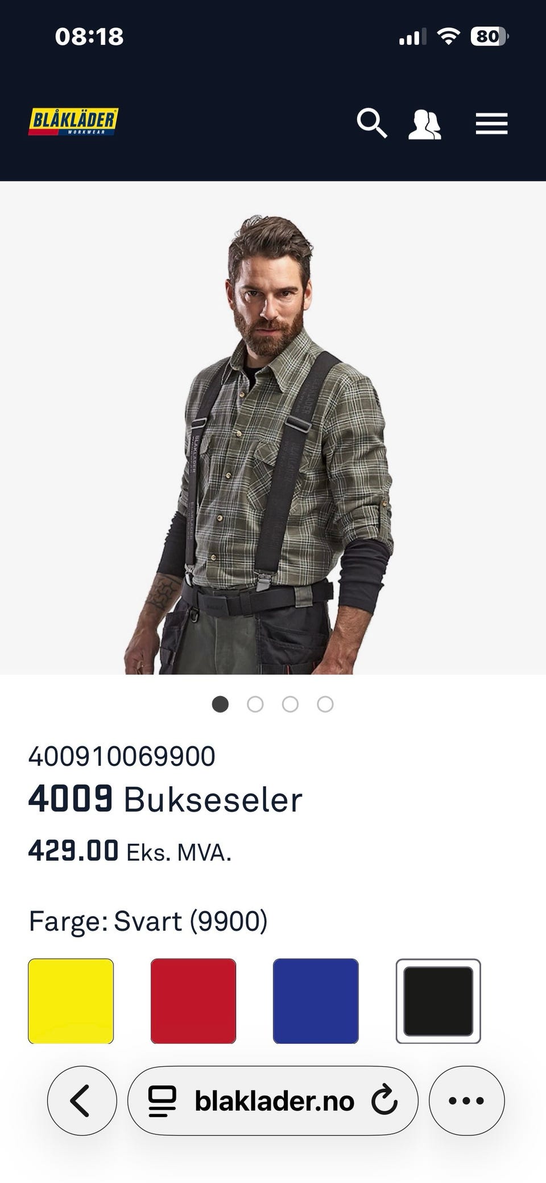The image size is (546, 1183).
Task: Show the third product image via carousel dot
Action: click(x=290, y=704)
